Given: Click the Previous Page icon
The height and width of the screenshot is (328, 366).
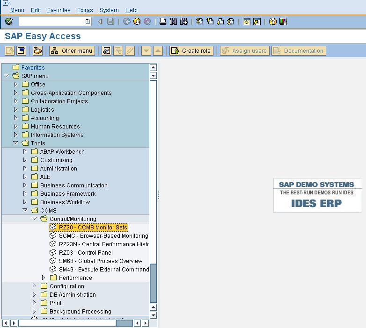Looking at the screenshot, I should point(210,21).
